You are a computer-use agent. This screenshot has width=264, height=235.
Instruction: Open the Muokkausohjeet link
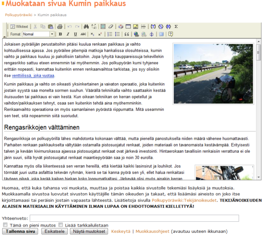click(152, 231)
